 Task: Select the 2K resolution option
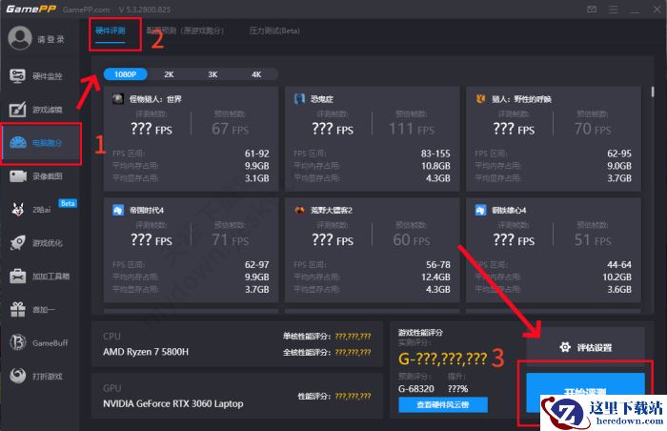[x=169, y=74]
